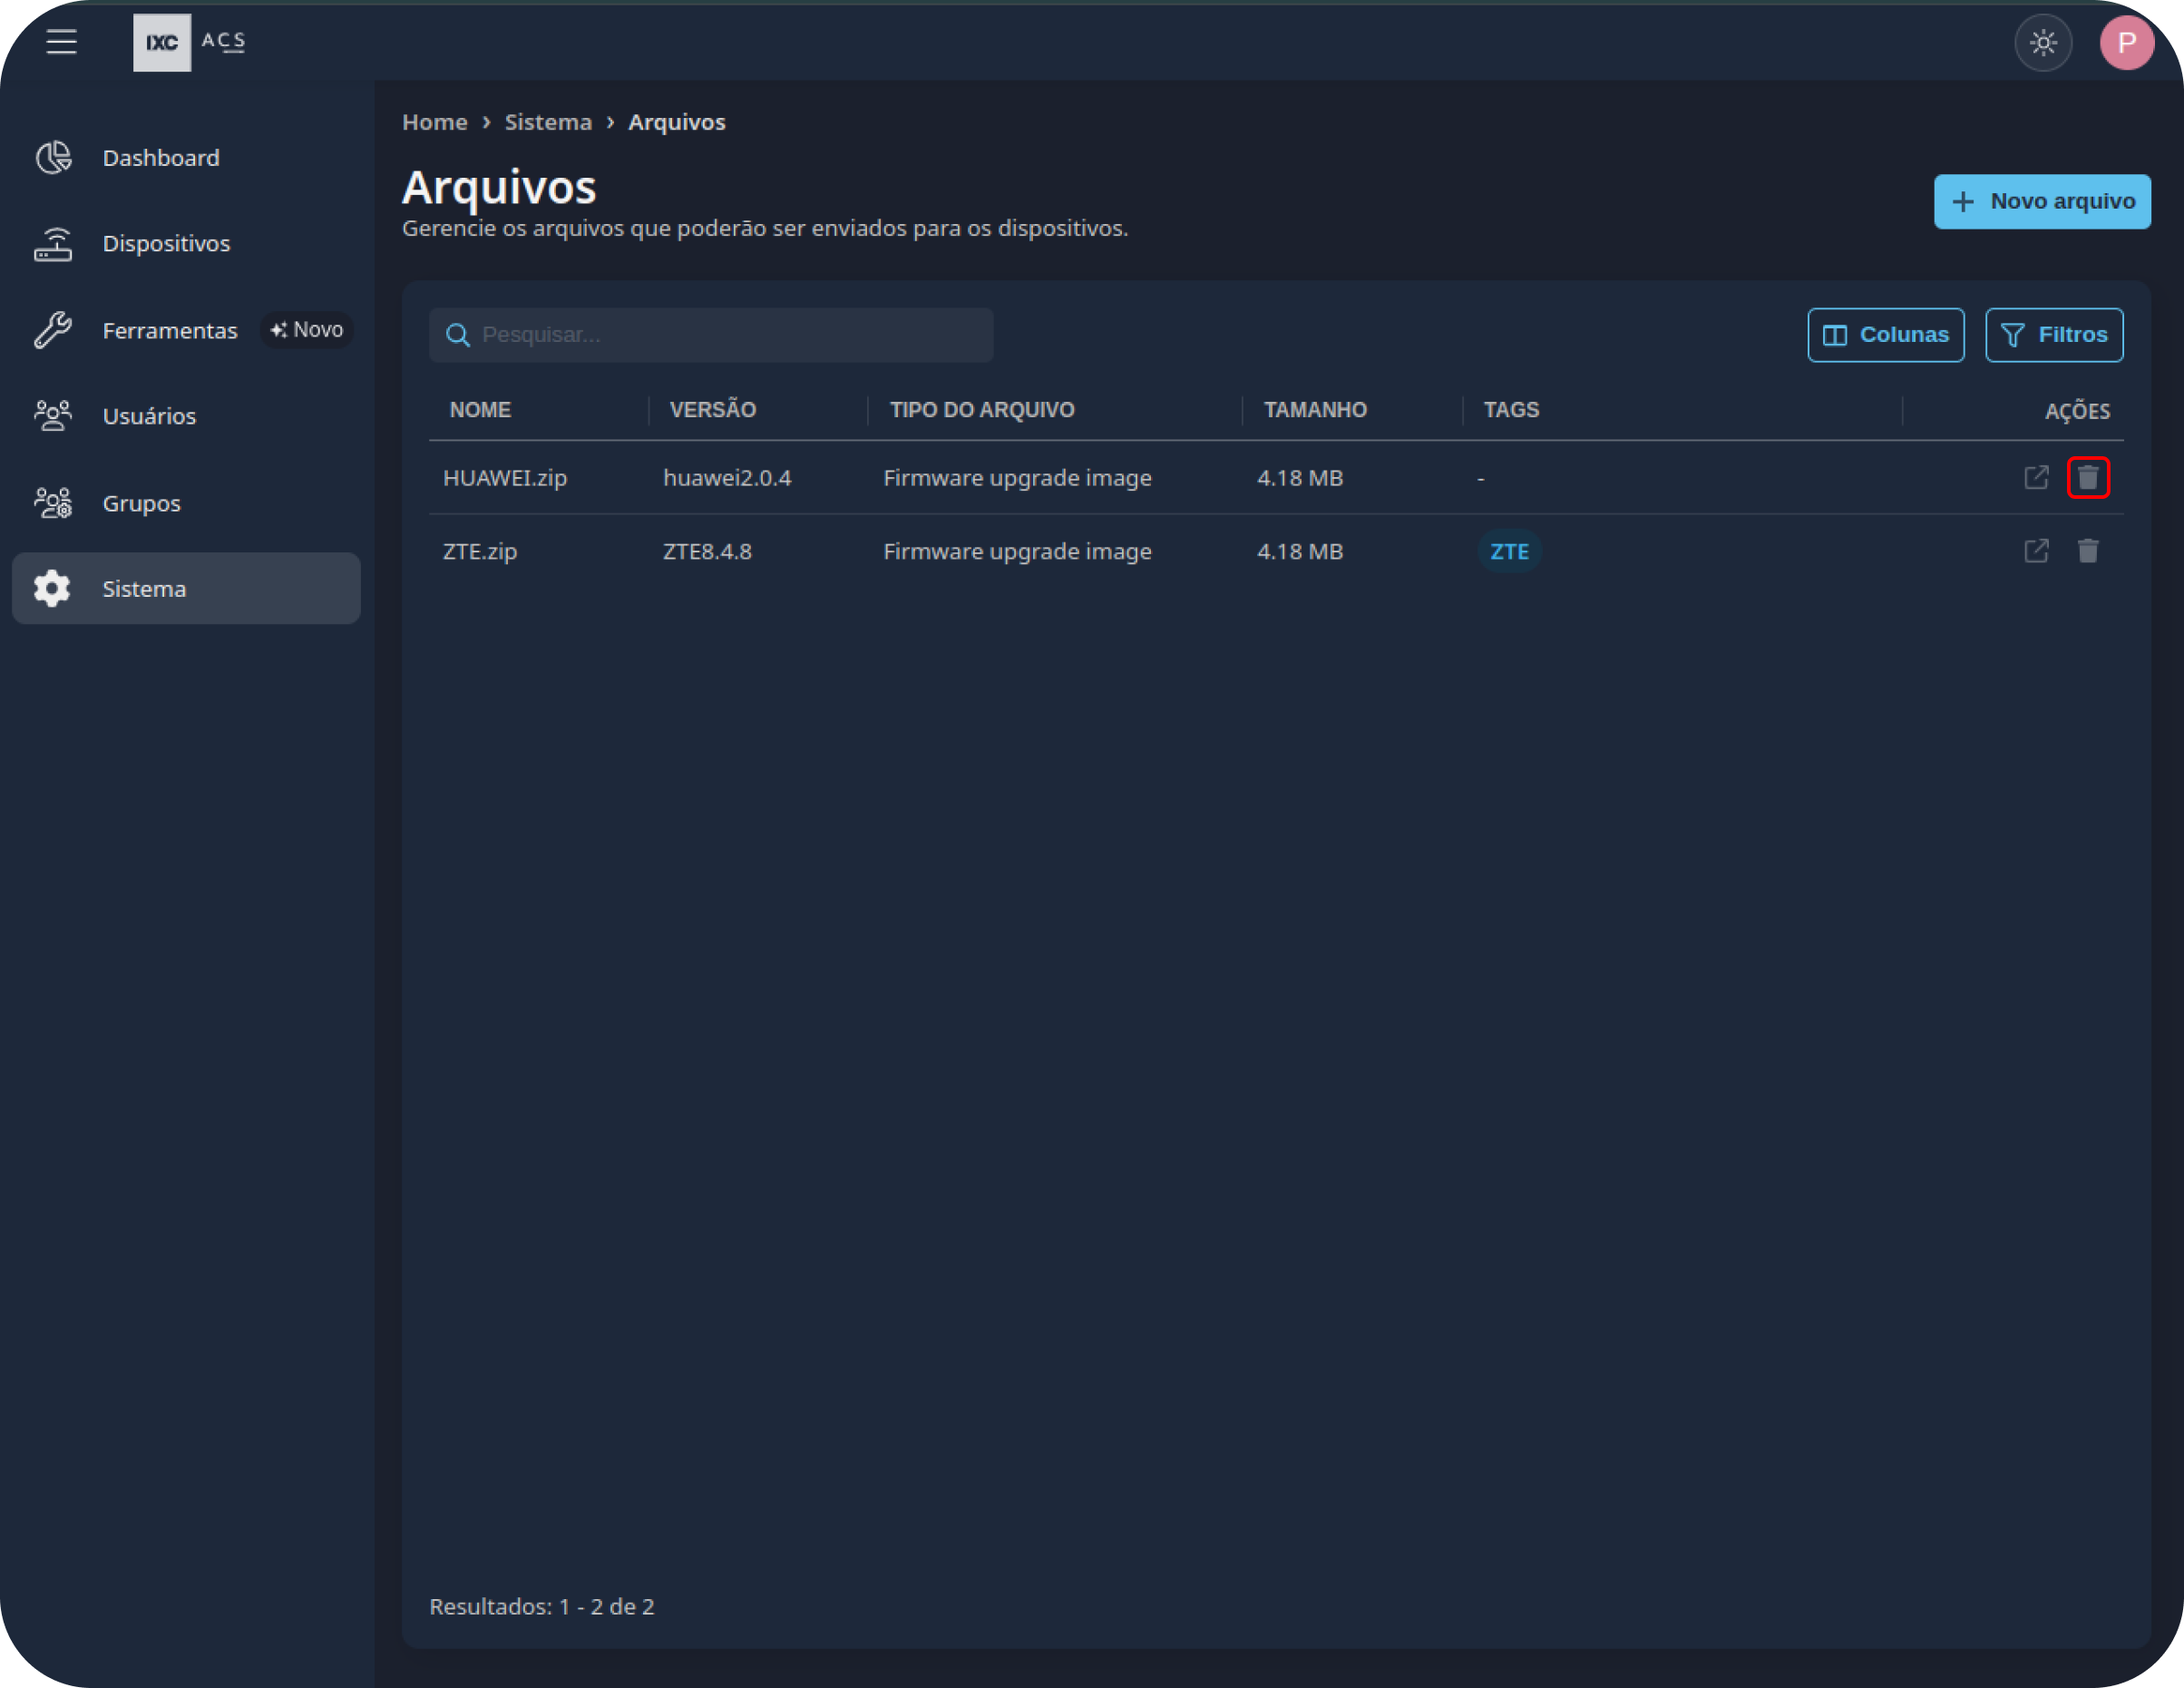Click the Dashboard pie chart icon
This screenshot has width=2184, height=1688.
53,158
